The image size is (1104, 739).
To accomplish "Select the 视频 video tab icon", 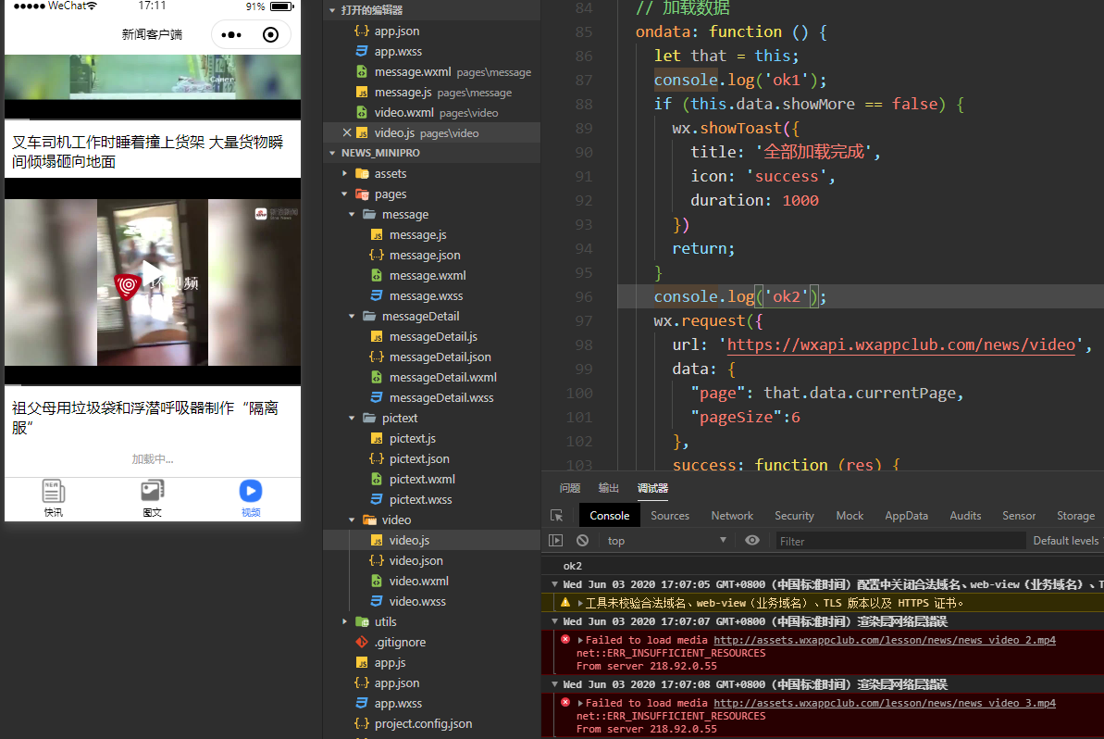I will click(250, 492).
